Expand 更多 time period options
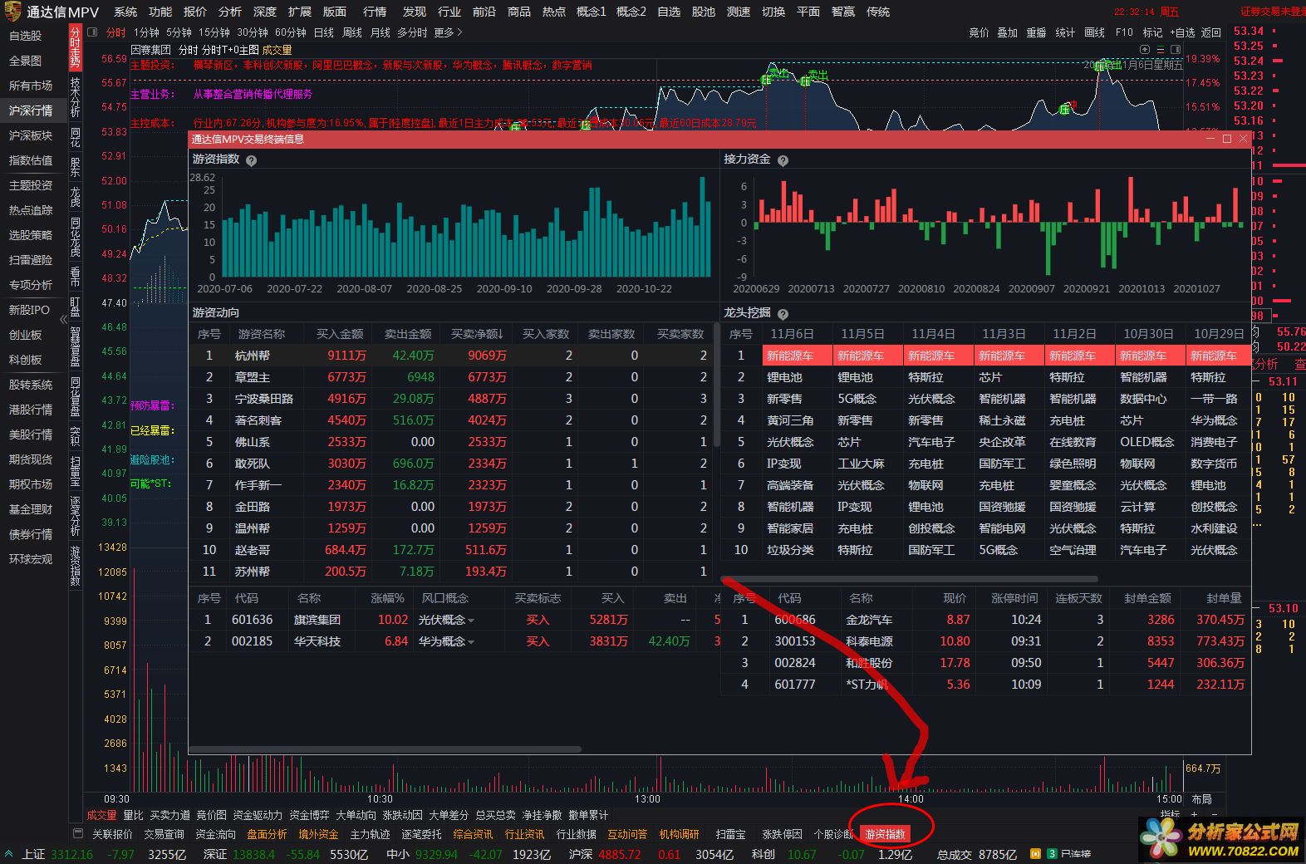The width and height of the screenshot is (1306, 864). point(448,32)
